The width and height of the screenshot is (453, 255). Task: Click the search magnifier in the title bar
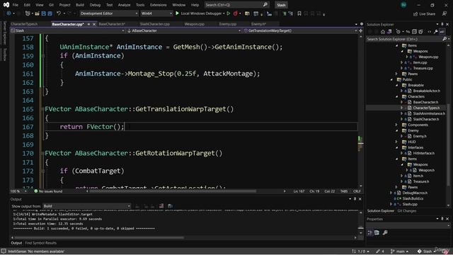coord(265,5)
